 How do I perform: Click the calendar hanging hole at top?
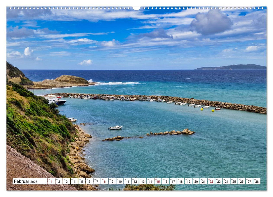136,8
